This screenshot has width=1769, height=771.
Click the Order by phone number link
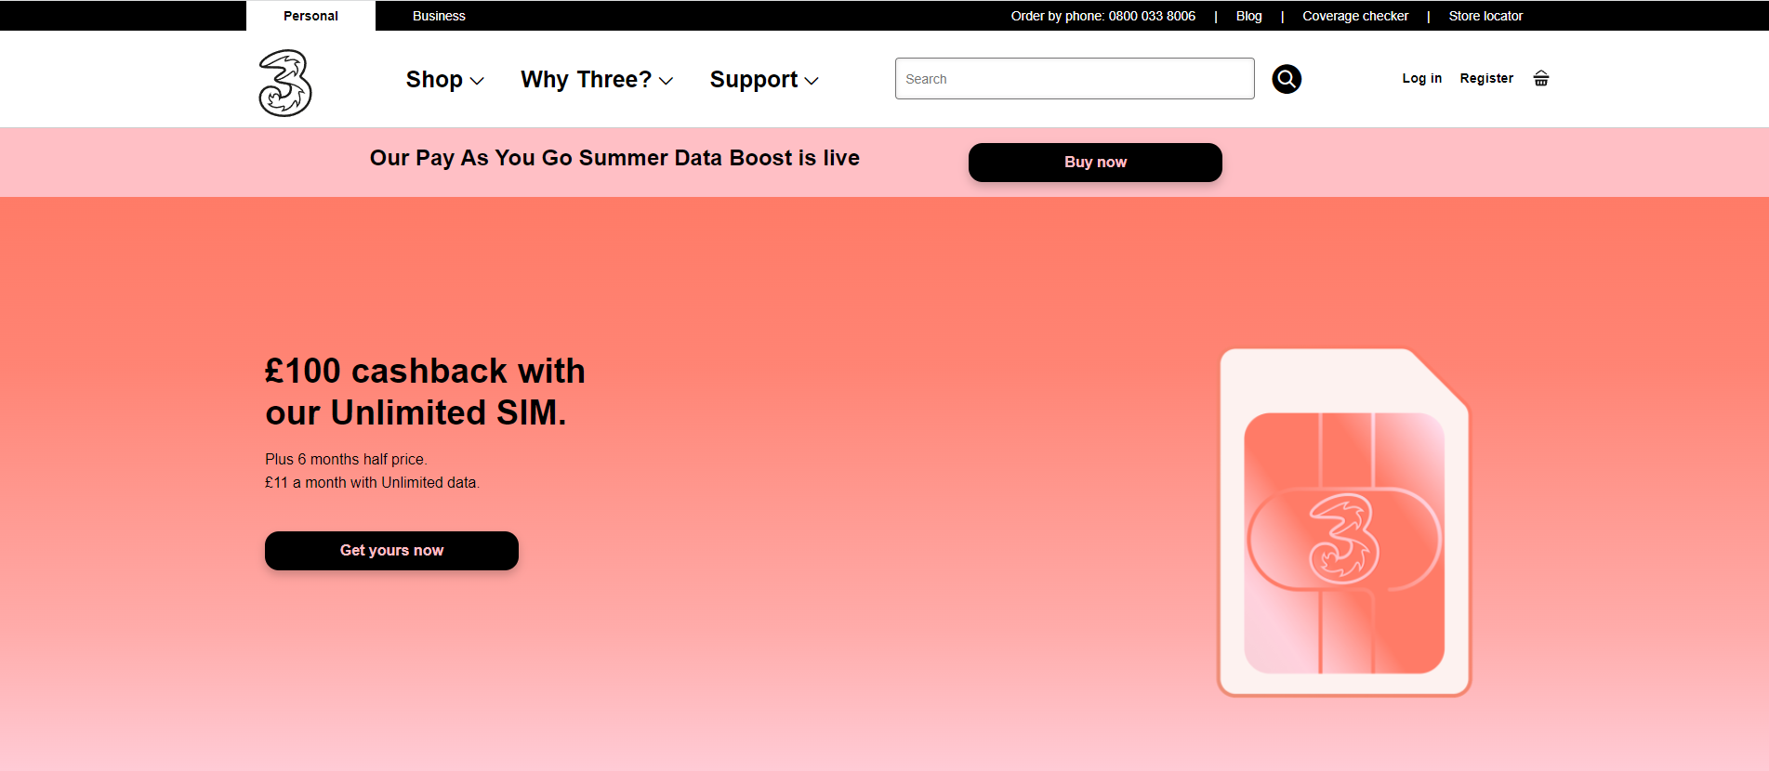coord(1102,16)
